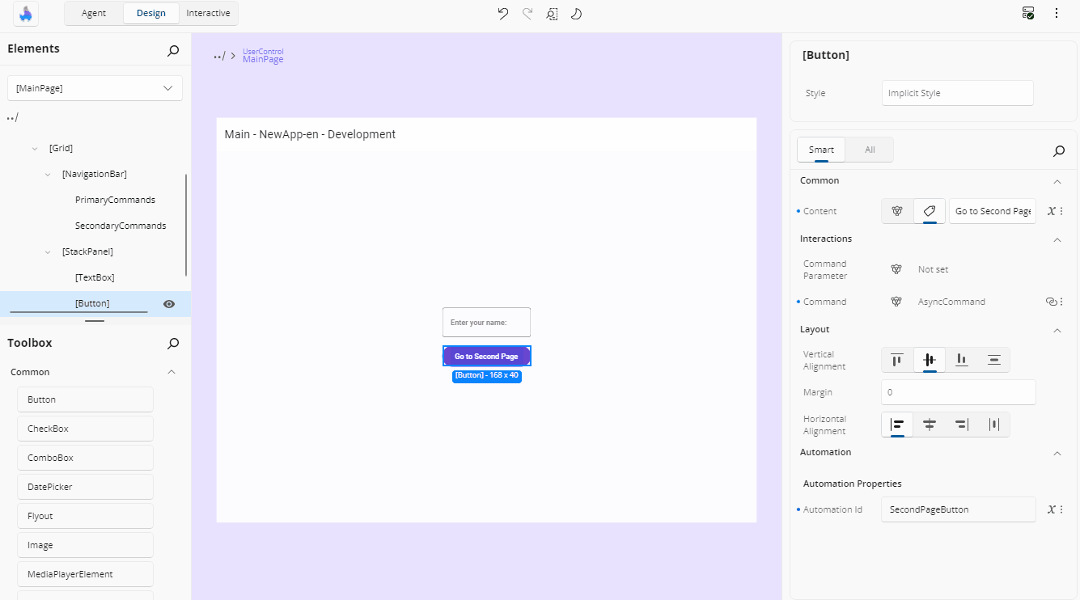This screenshot has width=1080, height=600.
Task: Click the MainPage breadcrumb link
Action: (x=263, y=59)
